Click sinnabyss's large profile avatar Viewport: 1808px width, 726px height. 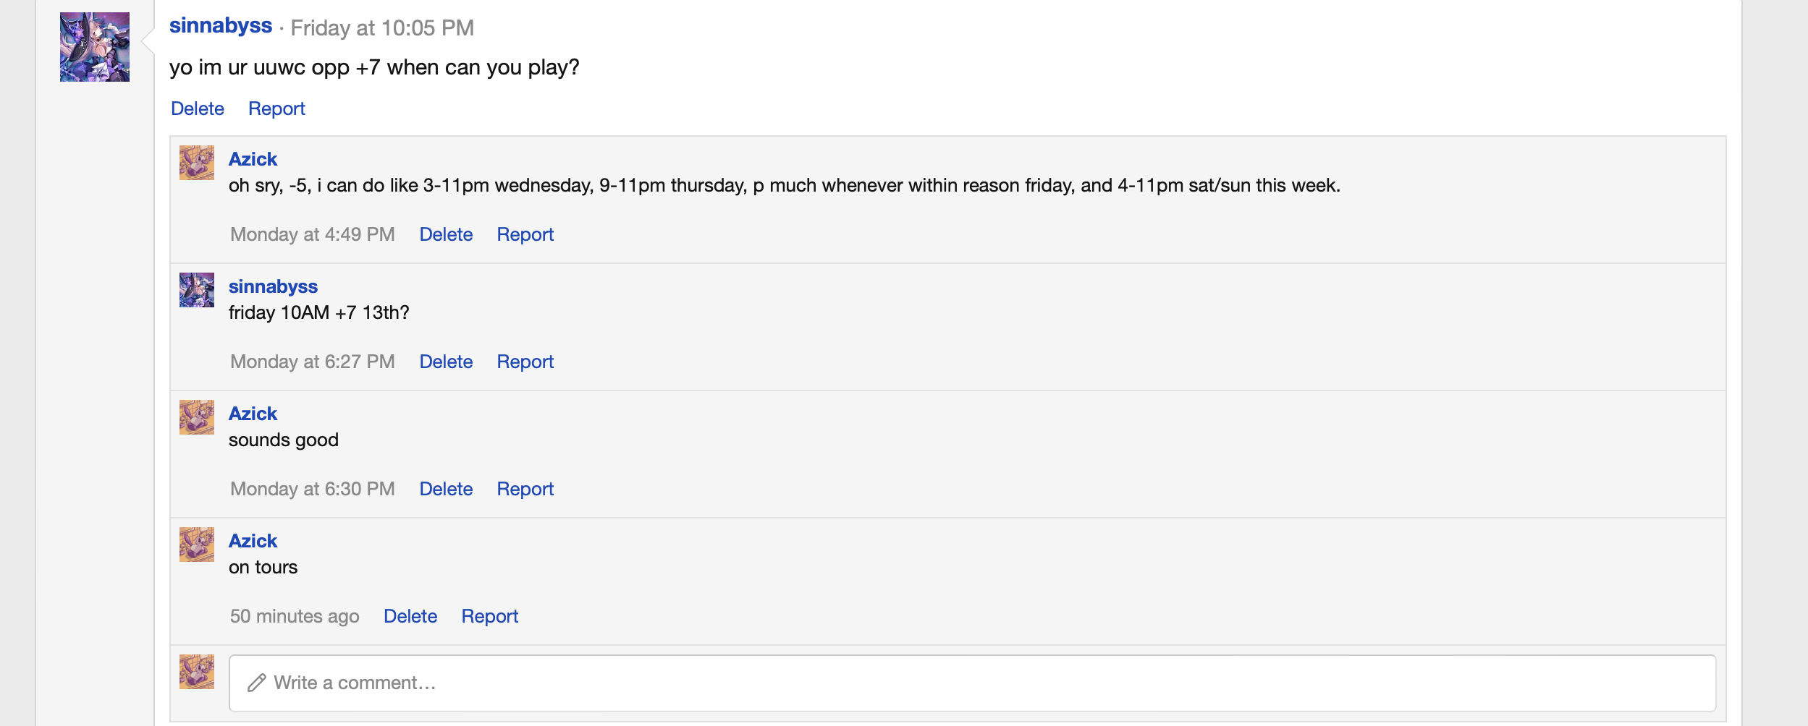coord(95,47)
